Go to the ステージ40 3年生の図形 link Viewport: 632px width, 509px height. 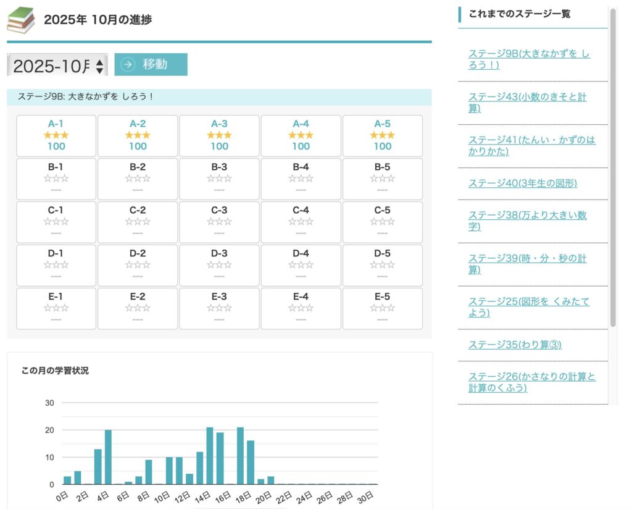pos(523,183)
